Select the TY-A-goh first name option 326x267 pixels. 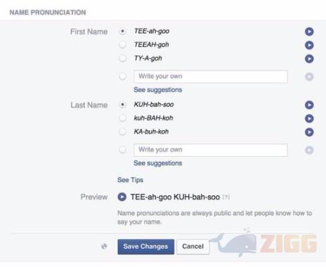[x=122, y=58]
